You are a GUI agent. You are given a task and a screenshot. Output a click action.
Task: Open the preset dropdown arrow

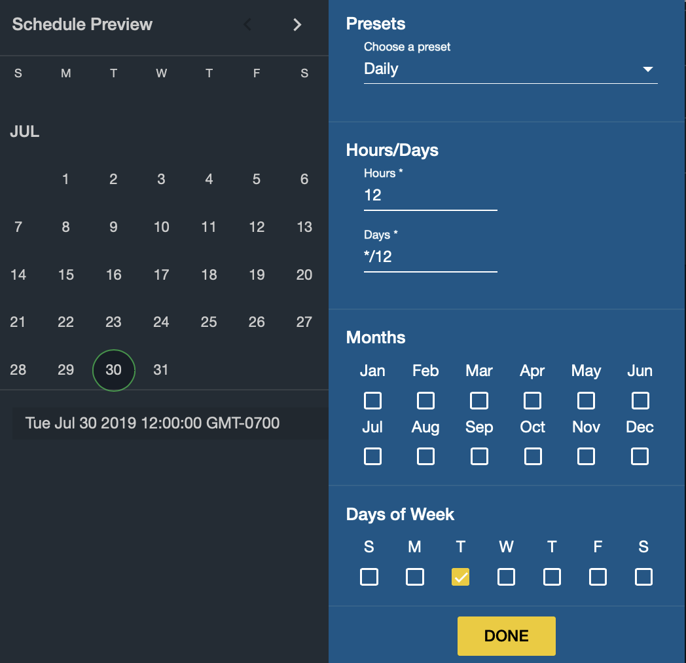[648, 69]
